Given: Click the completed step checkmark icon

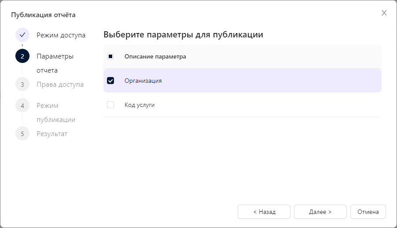Looking at the screenshot, I should pyautogui.click(x=22, y=35).
